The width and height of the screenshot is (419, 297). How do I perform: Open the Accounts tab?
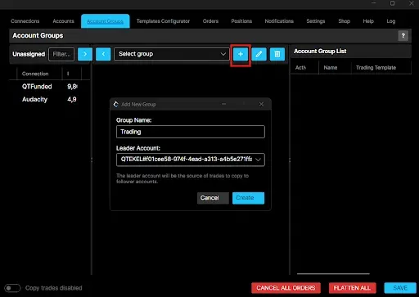pos(63,21)
